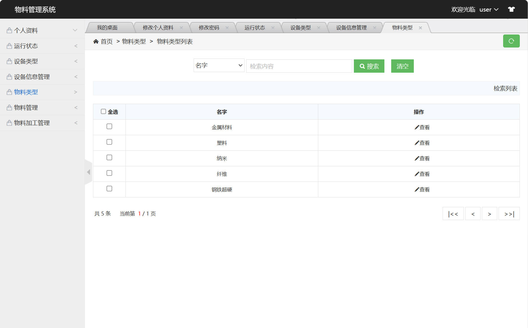
Task: Check the checkbox for 塑料 row
Action: [109, 142]
